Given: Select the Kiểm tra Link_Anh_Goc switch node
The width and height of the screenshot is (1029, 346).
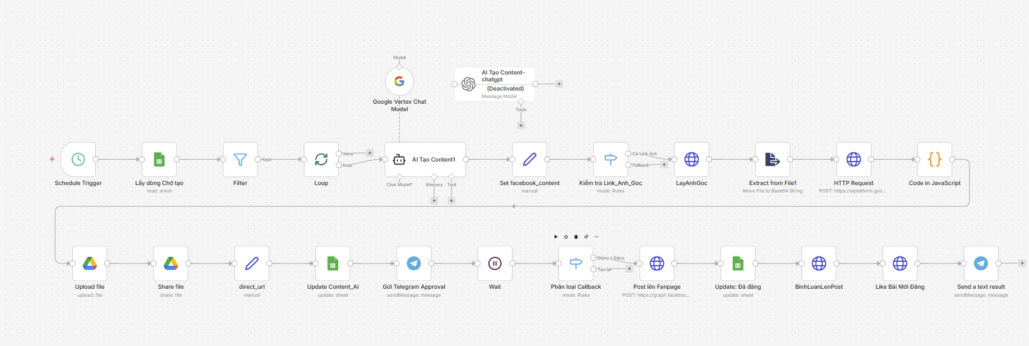Looking at the screenshot, I should click(611, 159).
